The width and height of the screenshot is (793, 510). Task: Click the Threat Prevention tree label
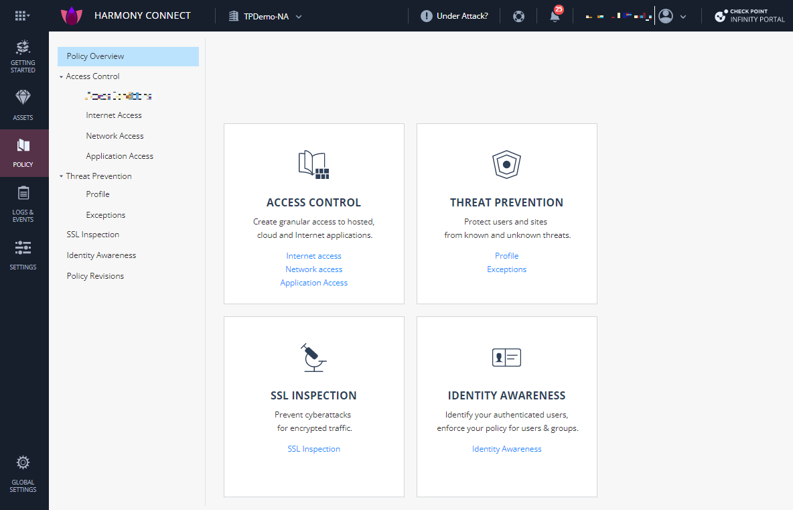pos(98,176)
